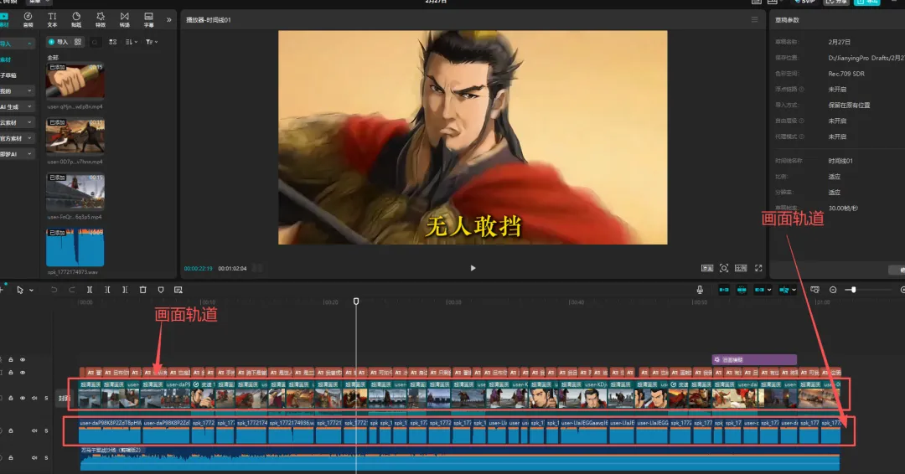Select the 万马千军战沙场 music clip
The width and height of the screenshot is (905, 474).
(459, 460)
